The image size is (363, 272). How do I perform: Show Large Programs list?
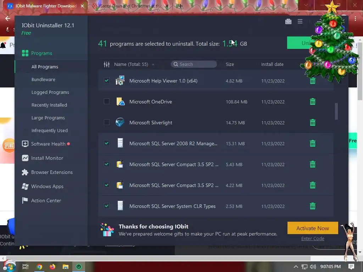[48, 118]
